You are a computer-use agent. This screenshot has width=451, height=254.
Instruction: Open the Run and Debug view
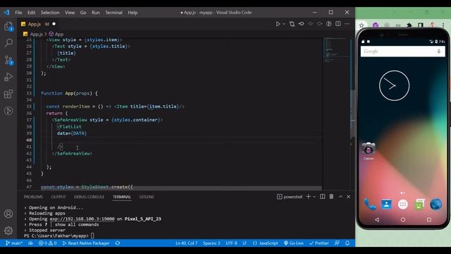8,77
